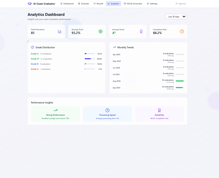The width and height of the screenshot is (219, 178).
Task: Click the green target icon on Average Score card
Action: [100, 31]
